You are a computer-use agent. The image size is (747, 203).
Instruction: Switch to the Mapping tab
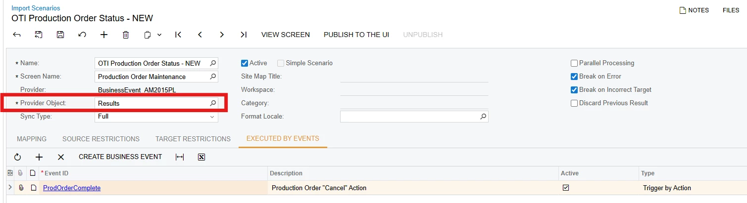[x=32, y=139]
